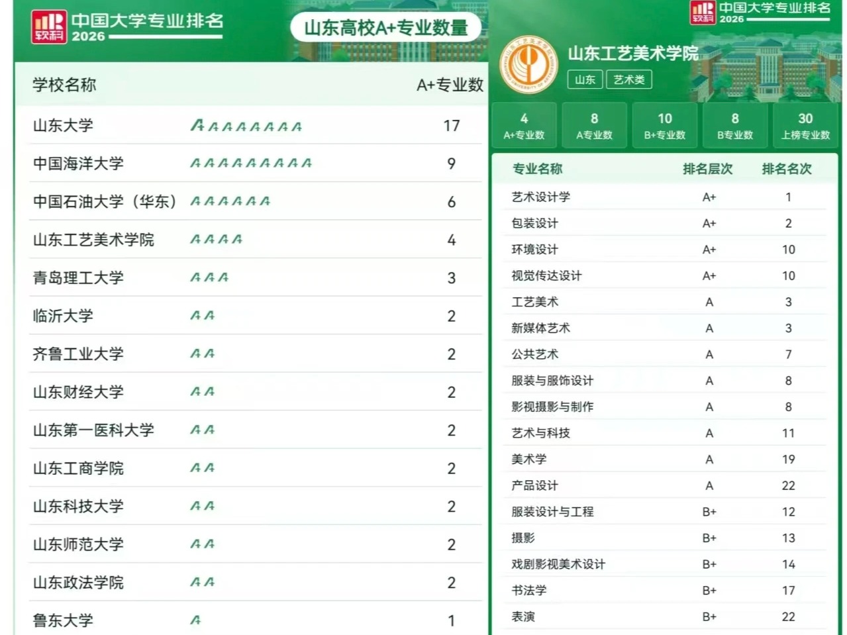
Task: Click the count 9 for 中国海洋大学
Action: [452, 164]
